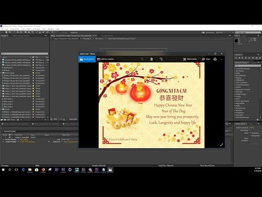Click the fullscreen expand arrow in Photos
This screenshot has height=197, width=262.
(222, 145)
